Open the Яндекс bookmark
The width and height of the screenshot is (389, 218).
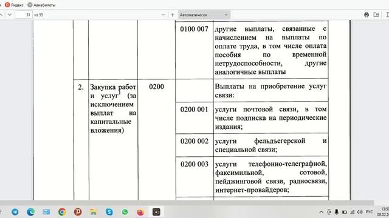14,5
